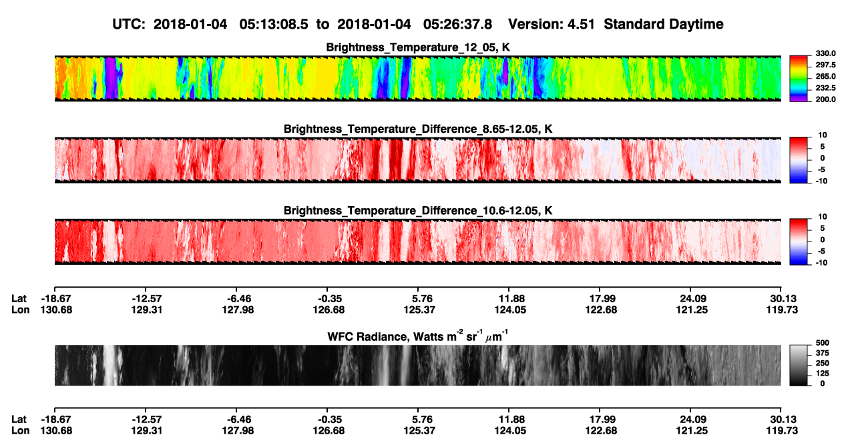This screenshot has height=445, width=868.
Task: Click Lon 126.68 on axis below WFC panel
Action: pyautogui.click(x=327, y=431)
